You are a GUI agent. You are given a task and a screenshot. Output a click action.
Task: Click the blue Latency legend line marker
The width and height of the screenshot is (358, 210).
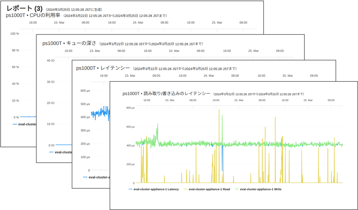(130, 189)
